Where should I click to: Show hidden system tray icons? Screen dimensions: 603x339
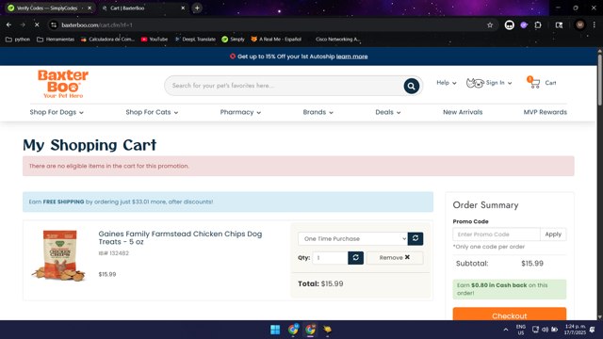coord(506,330)
